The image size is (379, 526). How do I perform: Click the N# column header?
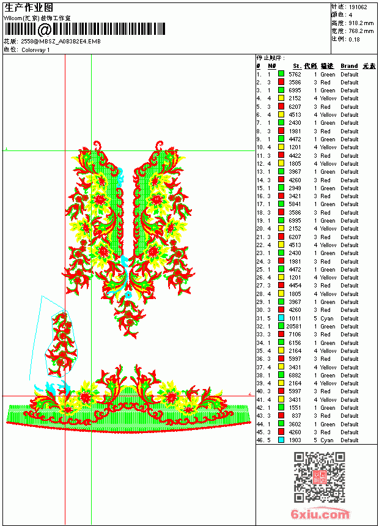(x=271, y=66)
